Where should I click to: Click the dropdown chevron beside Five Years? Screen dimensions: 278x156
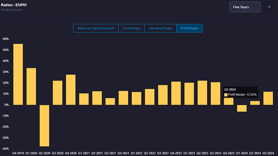(x=255, y=7)
